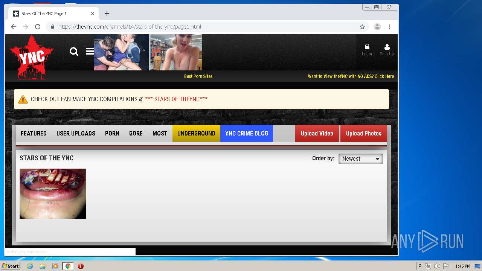Open volume control in tray

437,266
